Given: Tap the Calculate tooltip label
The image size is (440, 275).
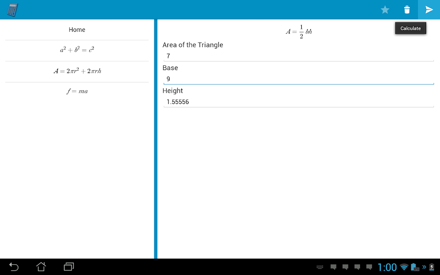Looking at the screenshot, I should pos(410,28).
